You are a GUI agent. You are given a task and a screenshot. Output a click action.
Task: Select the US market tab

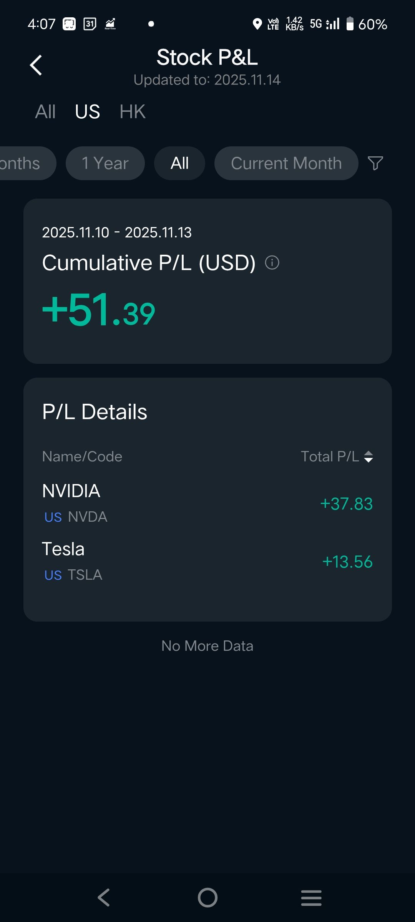pyautogui.click(x=88, y=112)
